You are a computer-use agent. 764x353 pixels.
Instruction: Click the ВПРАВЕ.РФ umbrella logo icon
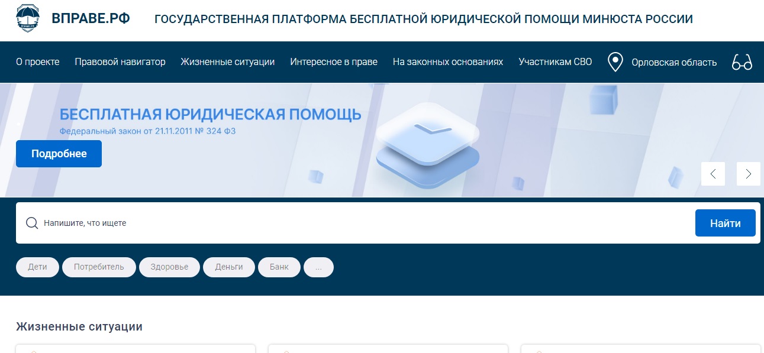(x=28, y=19)
